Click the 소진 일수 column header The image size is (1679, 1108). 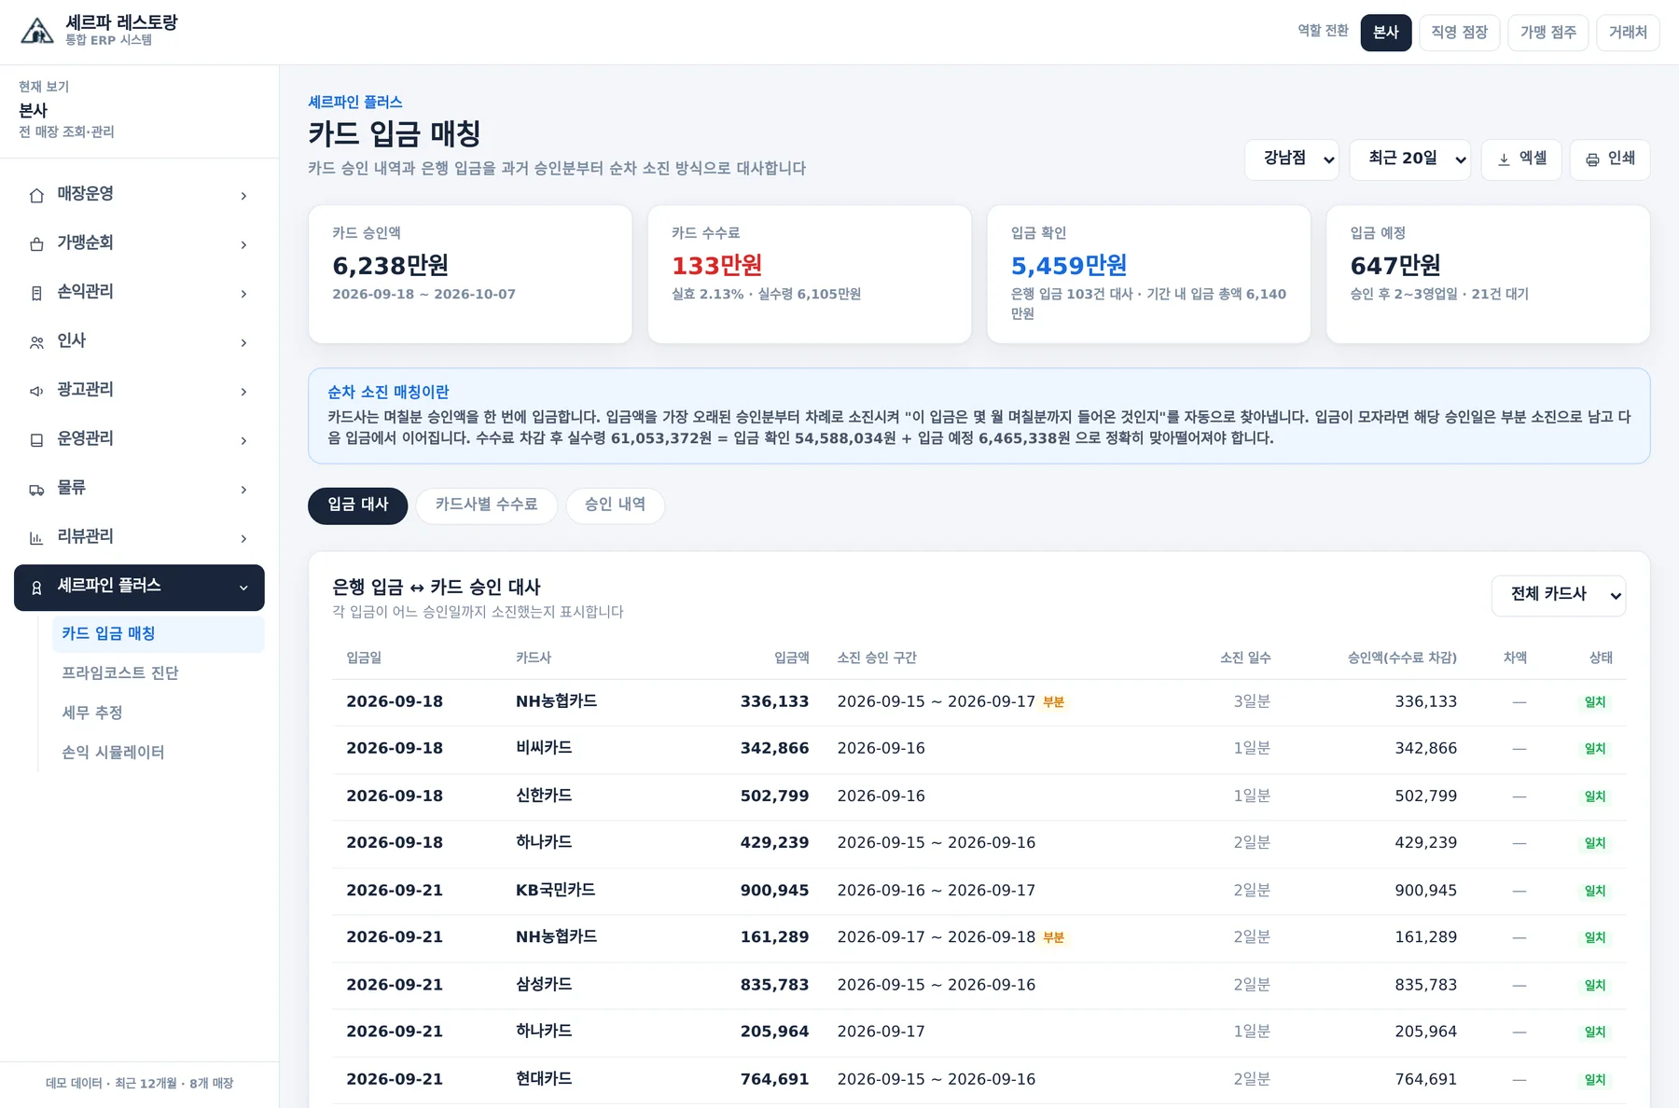click(x=1245, y=658)
